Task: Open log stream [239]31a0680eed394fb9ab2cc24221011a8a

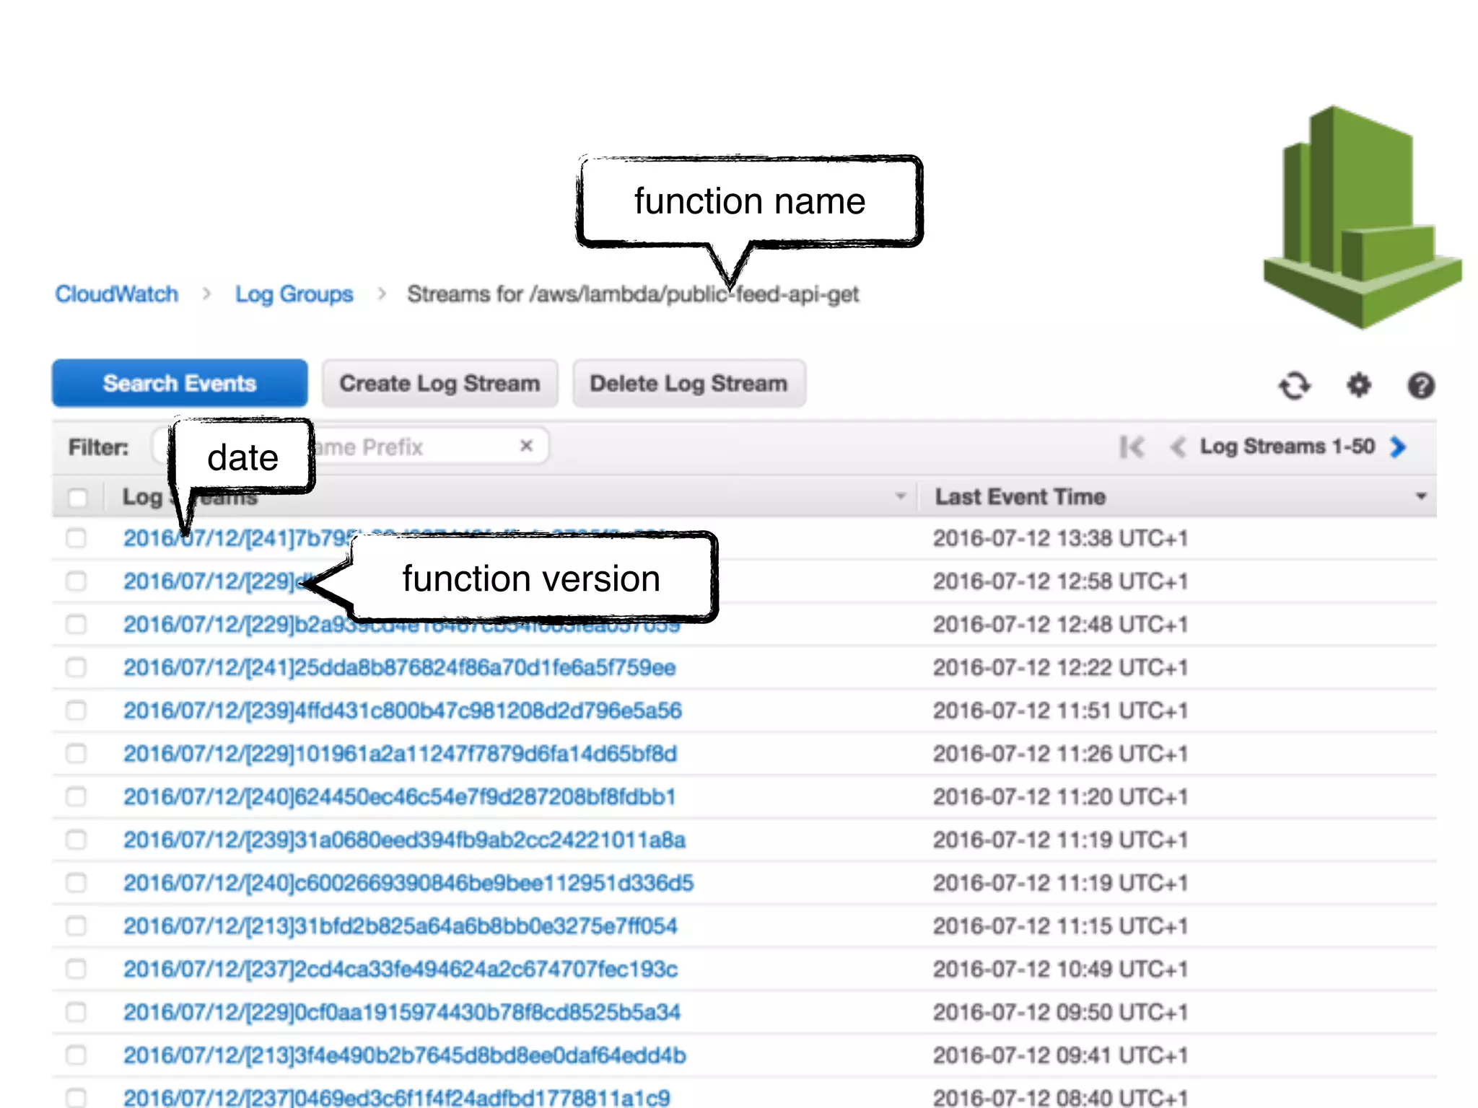Action: click(x=404, y=840)
